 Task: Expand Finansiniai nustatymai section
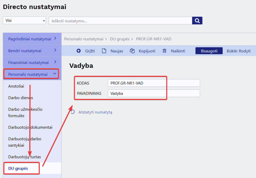click(x=32, y=62)
